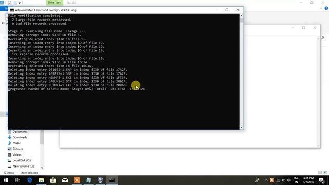Open the Action Center notifications icon
Screen dimensions: 329x185
pyautogui.click(x=321, y=180)
